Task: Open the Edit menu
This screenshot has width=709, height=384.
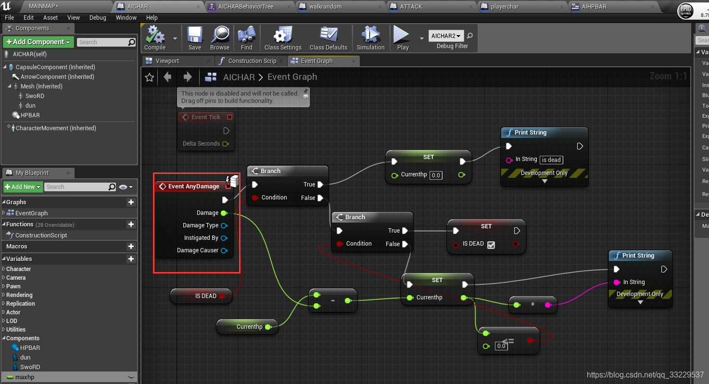Action: 29,18
